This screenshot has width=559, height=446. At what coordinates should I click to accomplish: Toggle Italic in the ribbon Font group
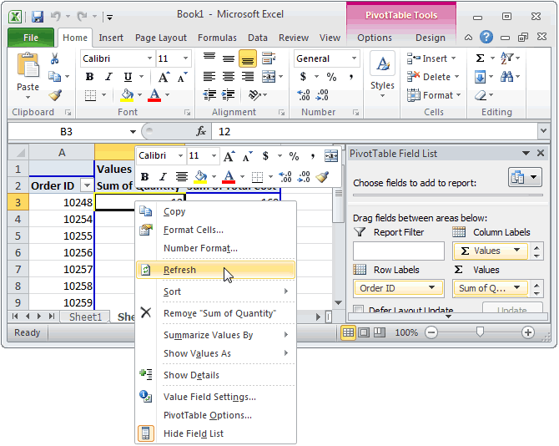108,77
